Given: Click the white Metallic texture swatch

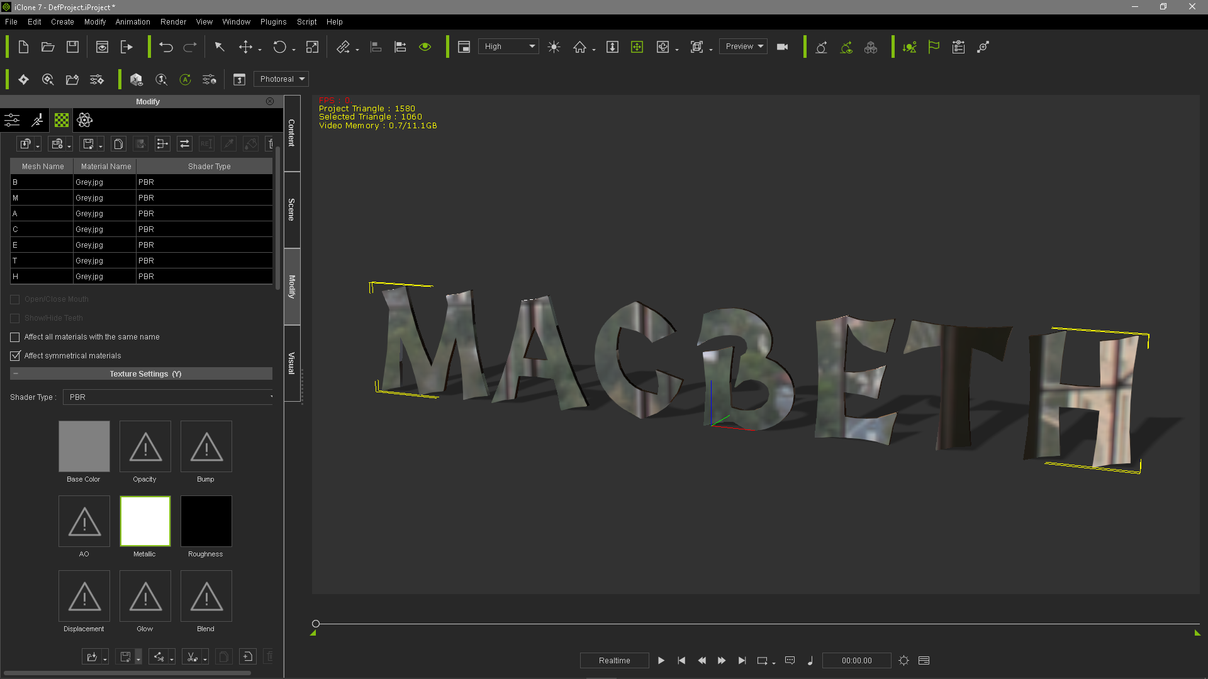Looking at the screenshot, I should click(145, 521).
